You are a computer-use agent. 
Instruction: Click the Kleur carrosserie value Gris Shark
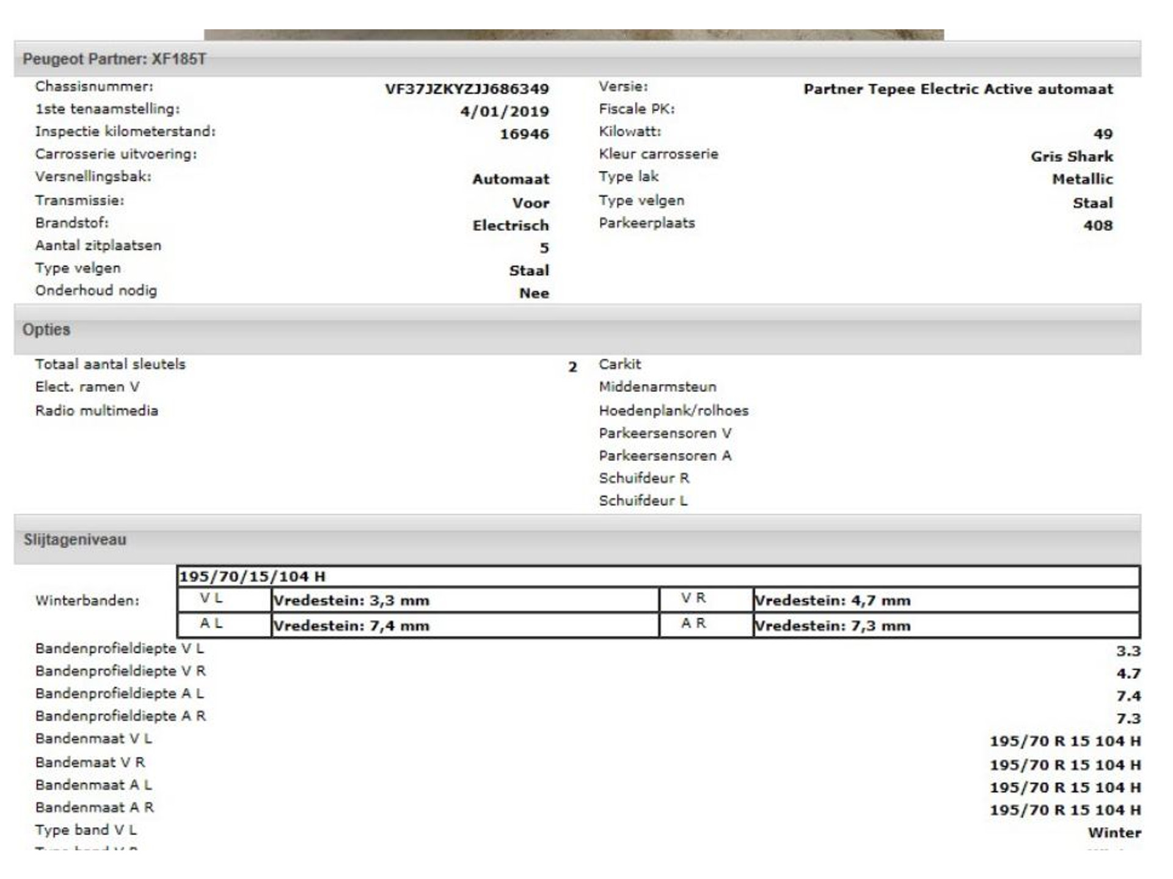[1072, 156]
